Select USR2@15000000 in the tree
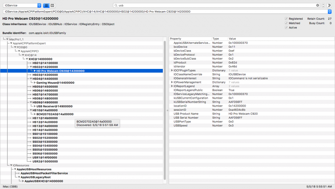Viewport: 335px width, 189px height. 45,162
